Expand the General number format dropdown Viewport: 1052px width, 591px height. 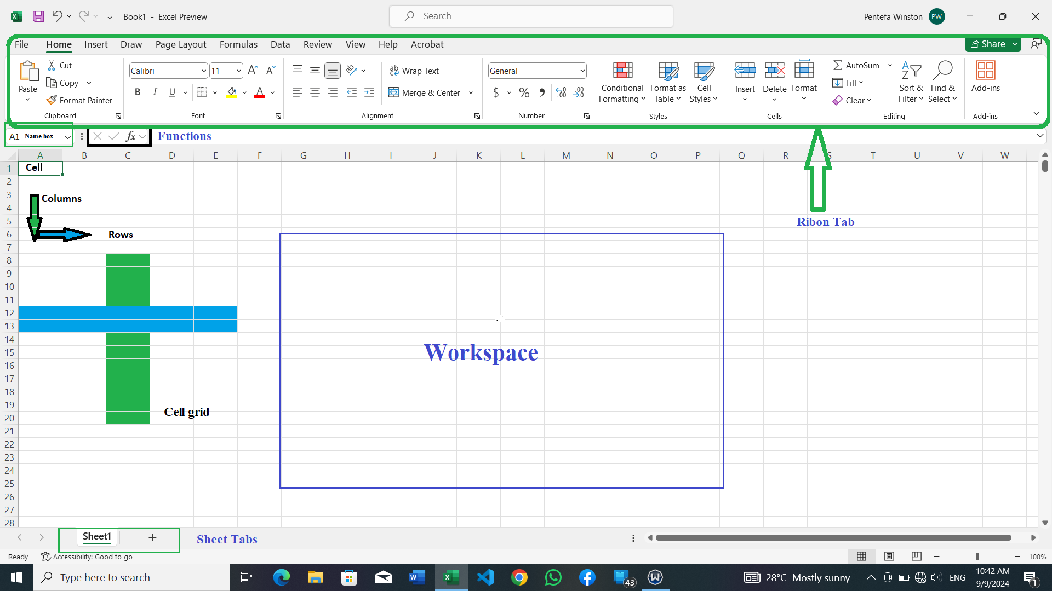[582, 71]
